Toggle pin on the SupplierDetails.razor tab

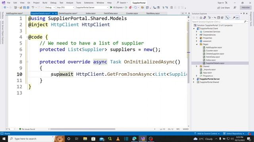pos(53,13)
